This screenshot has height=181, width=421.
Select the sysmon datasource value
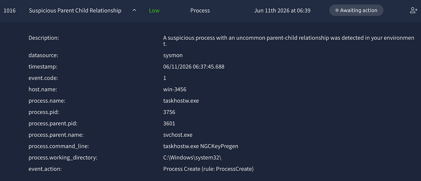click(x=173, y=55)
